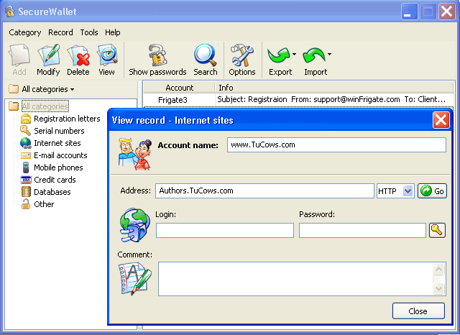Click the green Import arrow icon
This screenshot has height=335, width=460.
tap(313, 55)
